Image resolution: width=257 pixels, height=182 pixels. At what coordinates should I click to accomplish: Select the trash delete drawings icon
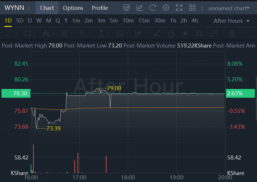(x=232, y=34)
